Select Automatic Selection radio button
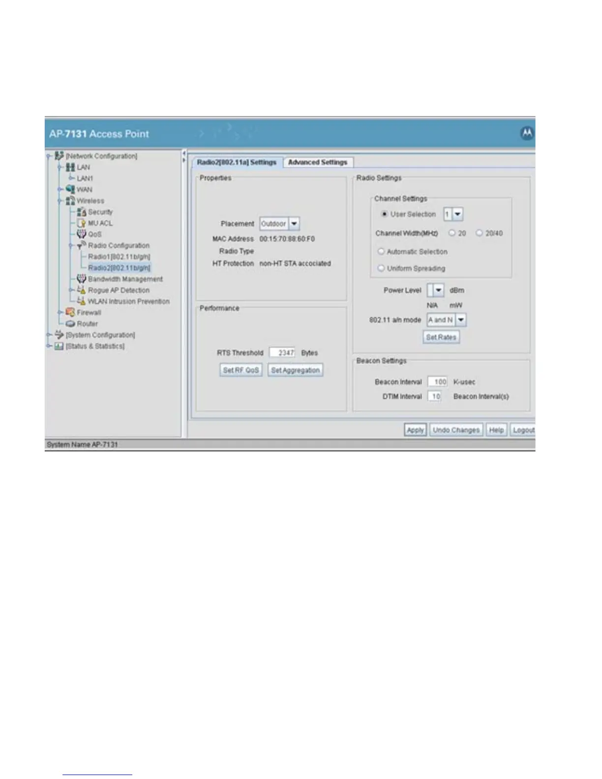This screenshot has height=779, width=602. coord(381,251)
